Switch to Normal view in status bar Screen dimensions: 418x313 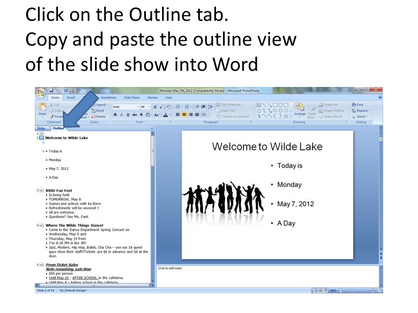point(315,290)
